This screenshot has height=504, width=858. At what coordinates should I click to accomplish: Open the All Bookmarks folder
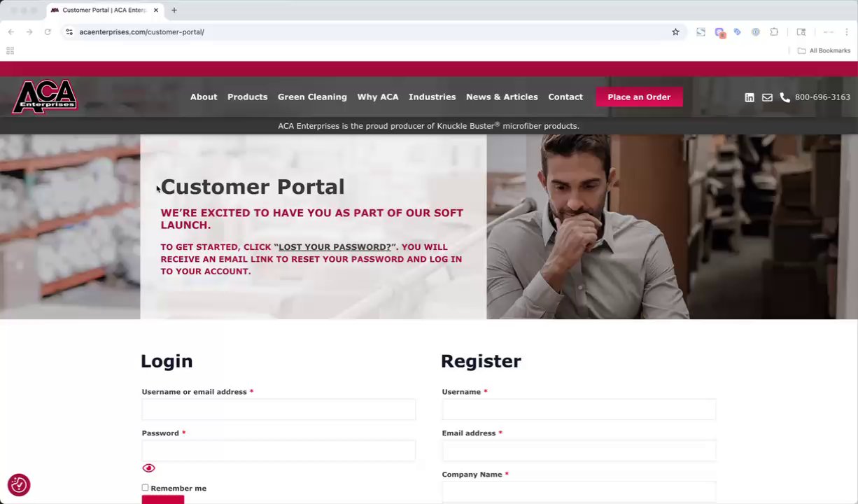click(x=824, y=50)
